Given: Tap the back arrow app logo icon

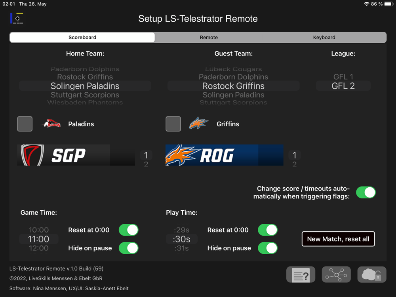Looking at the screenshot, I should coord(17,18).
